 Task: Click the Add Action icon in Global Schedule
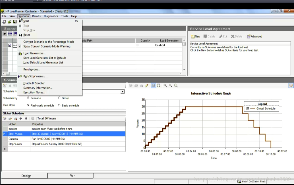5,118
